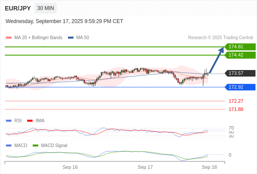Click the Sep 18 date marker
Viewport: 257px width, 174px height.
[x=210, y=167]
